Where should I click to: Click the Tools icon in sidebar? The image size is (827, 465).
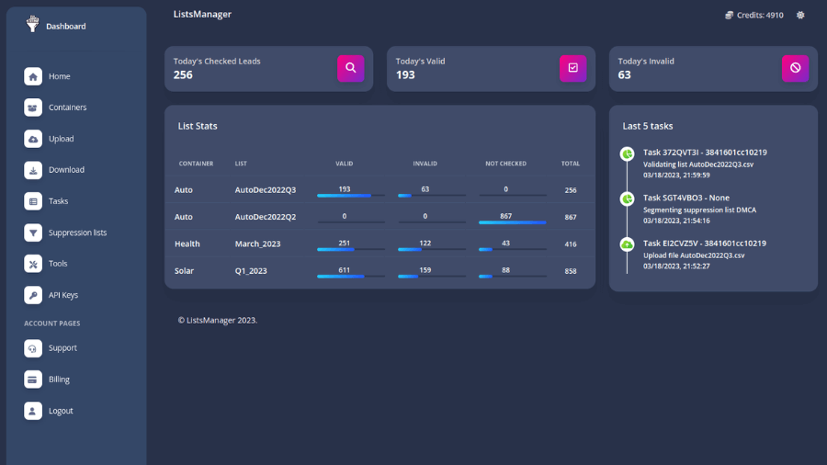pos(33,264)
